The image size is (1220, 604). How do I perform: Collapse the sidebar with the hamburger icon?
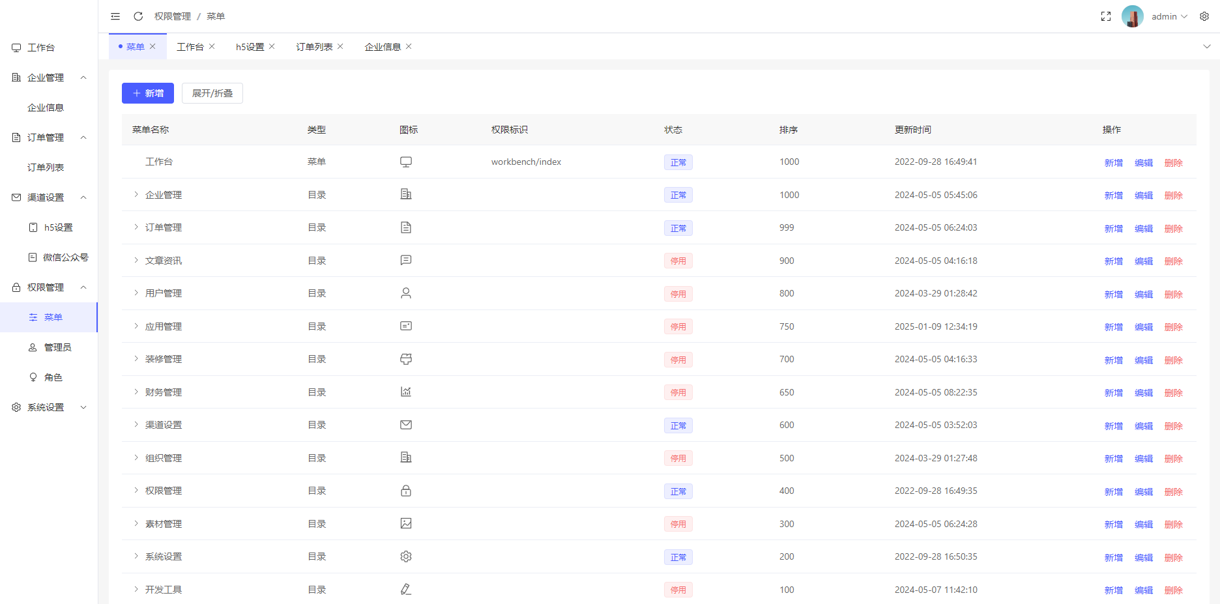[x=115, y=16]
